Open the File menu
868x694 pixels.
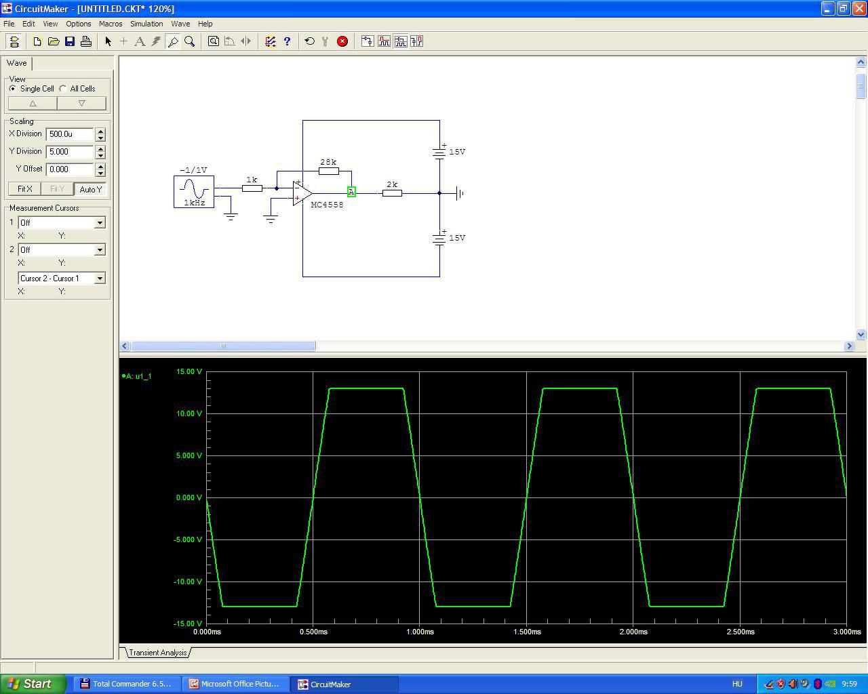[x=9, y=24]
